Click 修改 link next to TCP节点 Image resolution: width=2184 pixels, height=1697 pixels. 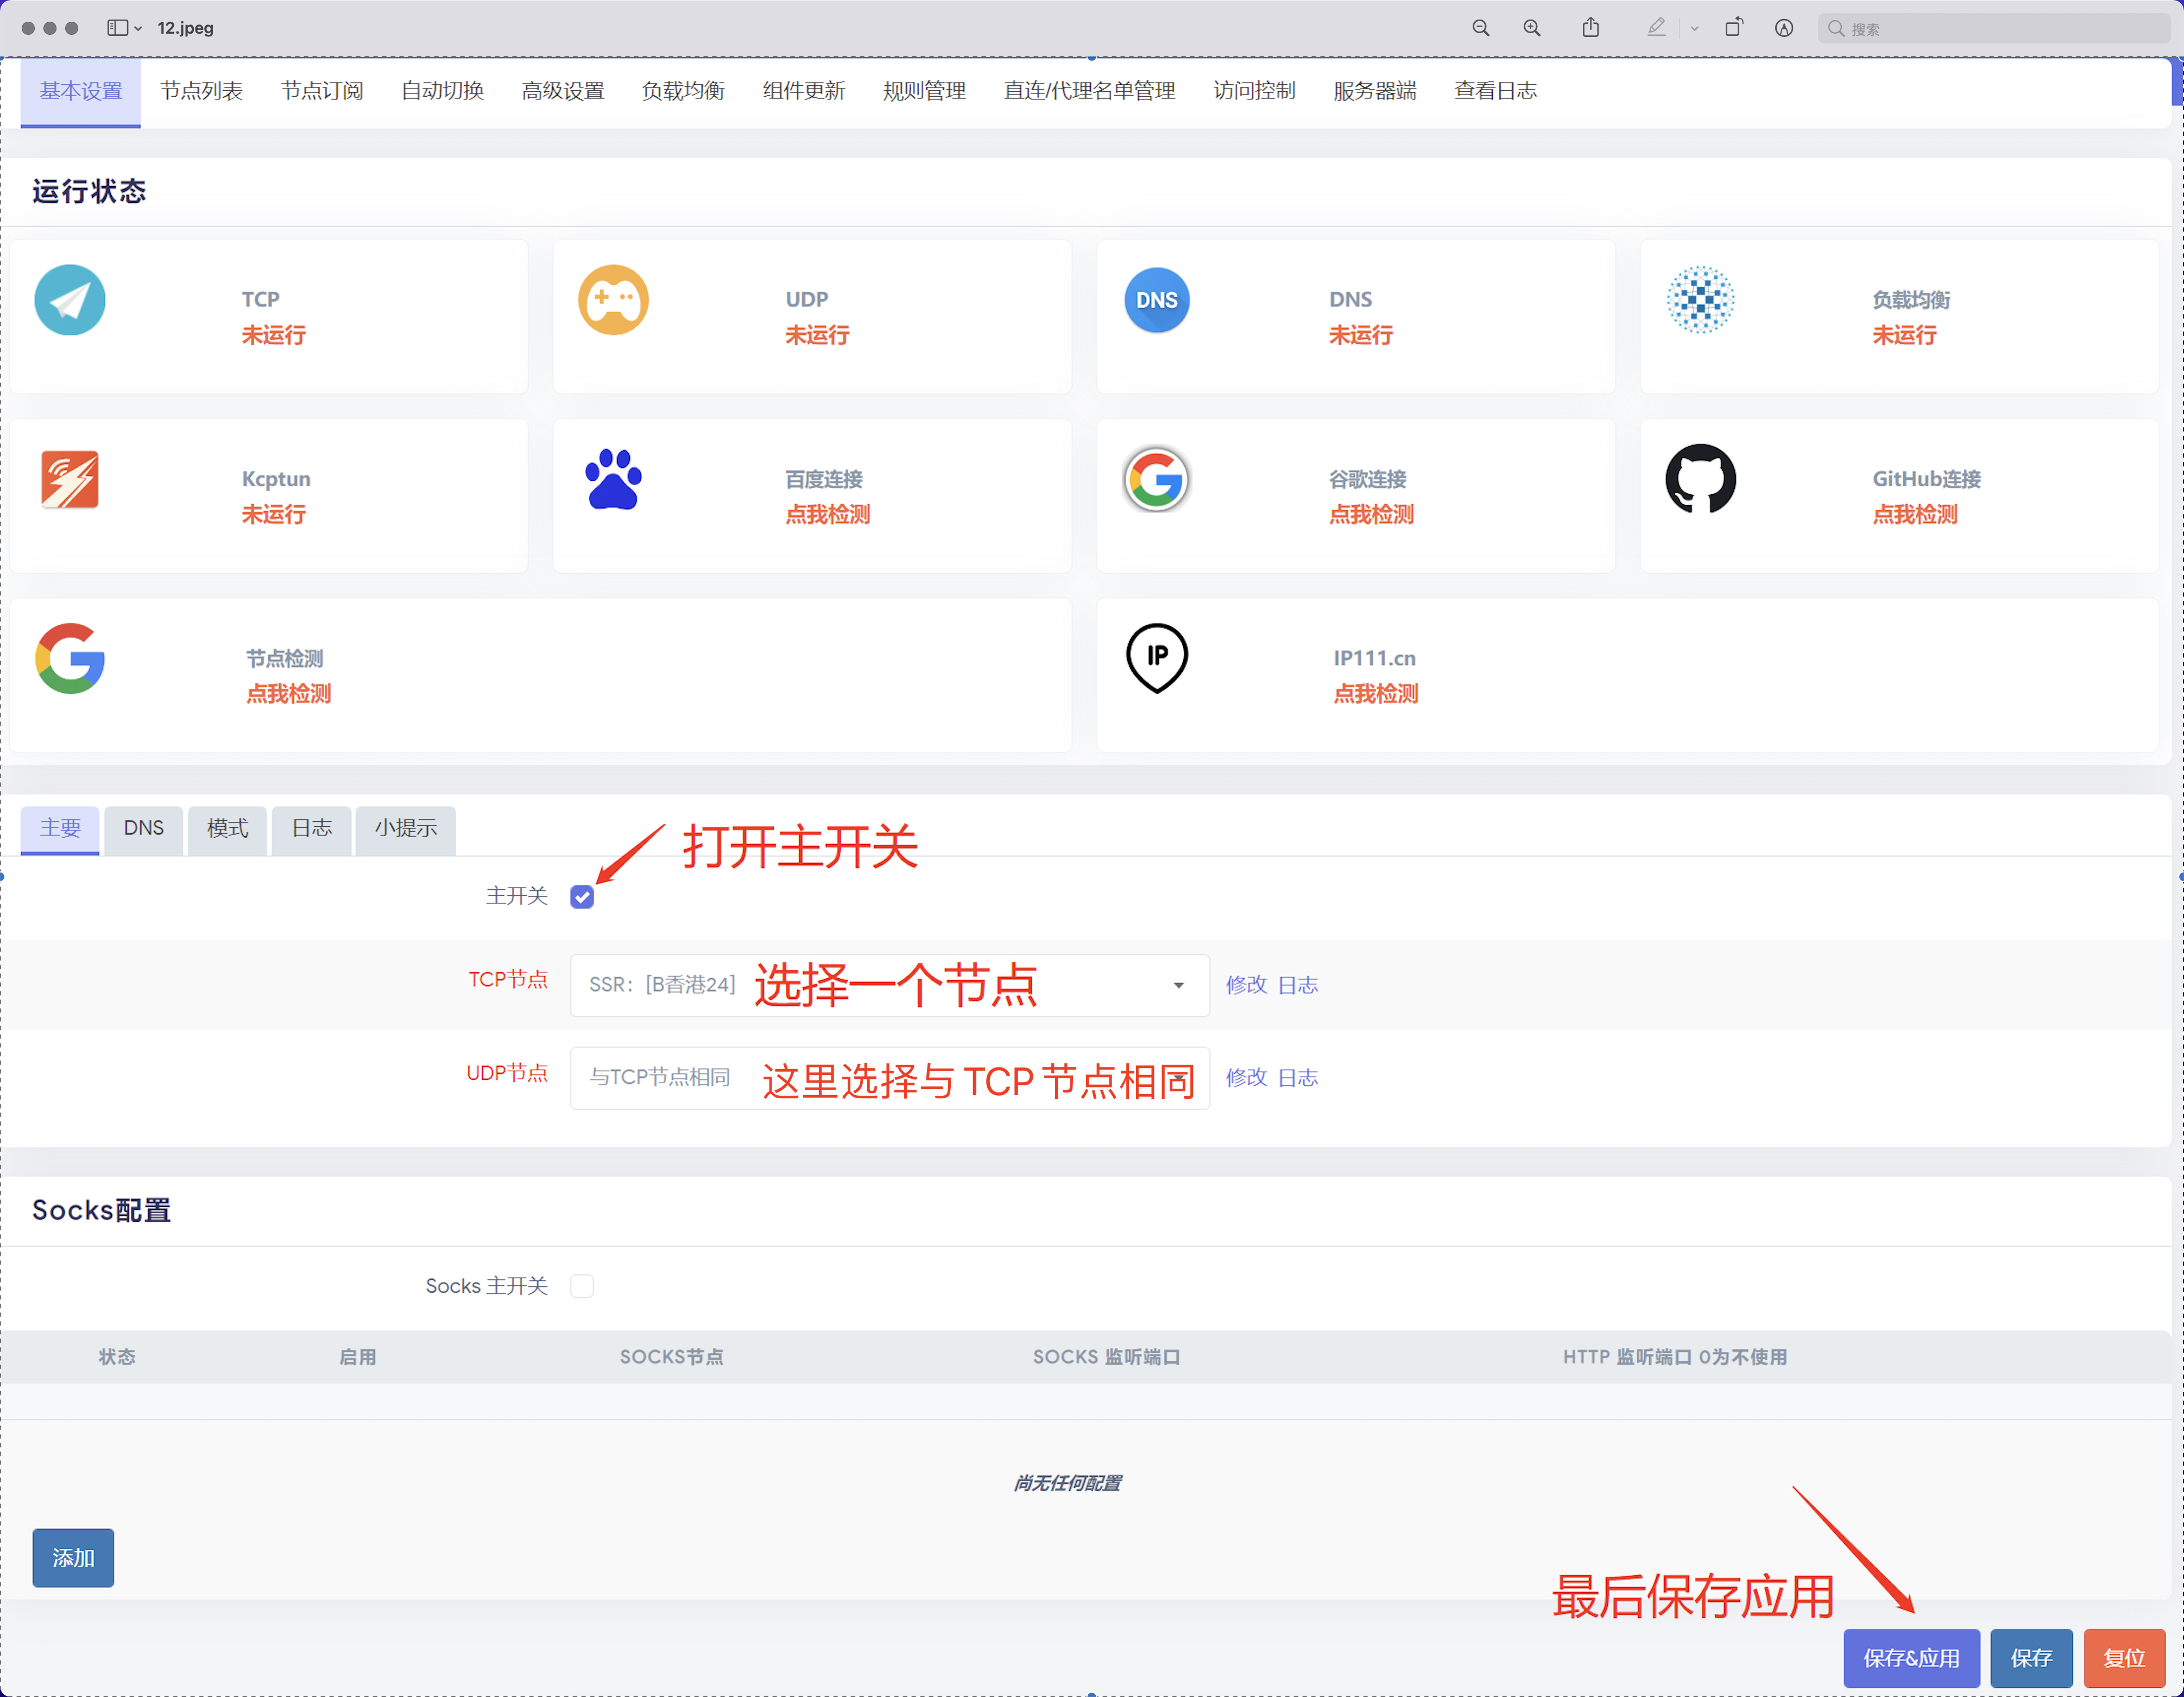pos(1245,985)
